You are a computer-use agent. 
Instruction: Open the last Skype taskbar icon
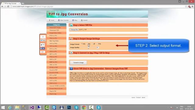(99, 108)
